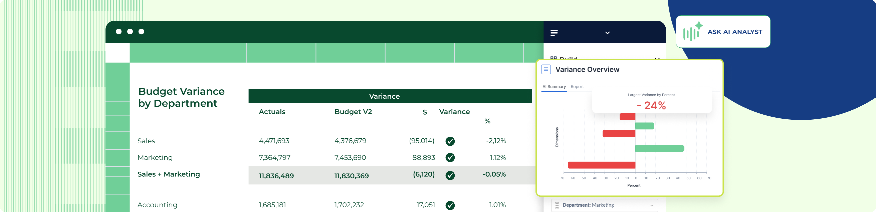Click the - 24% variance figure

pos(651,106)
